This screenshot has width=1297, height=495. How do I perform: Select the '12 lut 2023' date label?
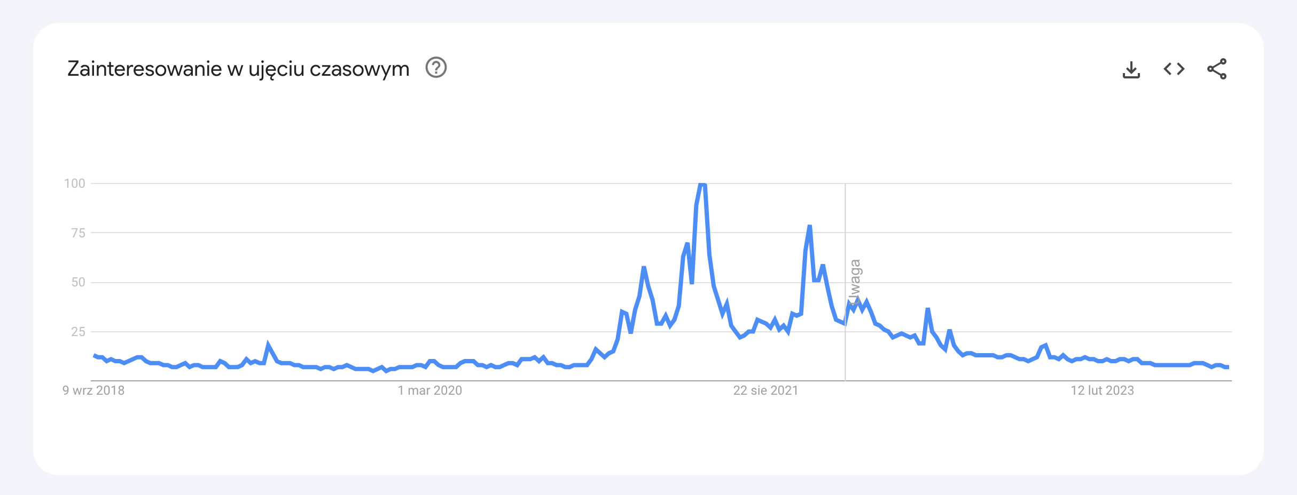tap(1102, 390)
